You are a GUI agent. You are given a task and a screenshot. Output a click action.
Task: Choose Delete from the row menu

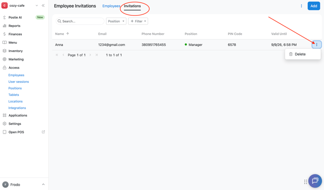click(x=303, y=54)
